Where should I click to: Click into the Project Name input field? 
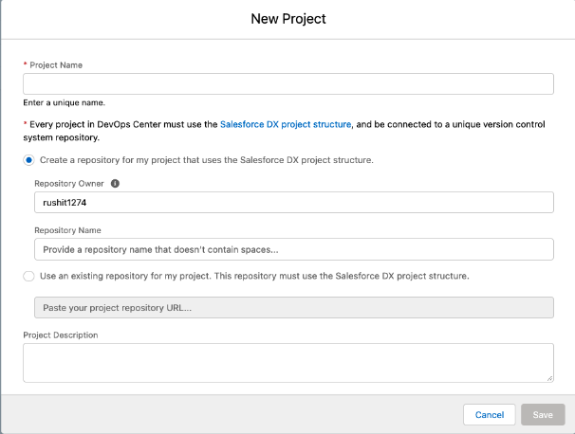[x=288, y=84]
